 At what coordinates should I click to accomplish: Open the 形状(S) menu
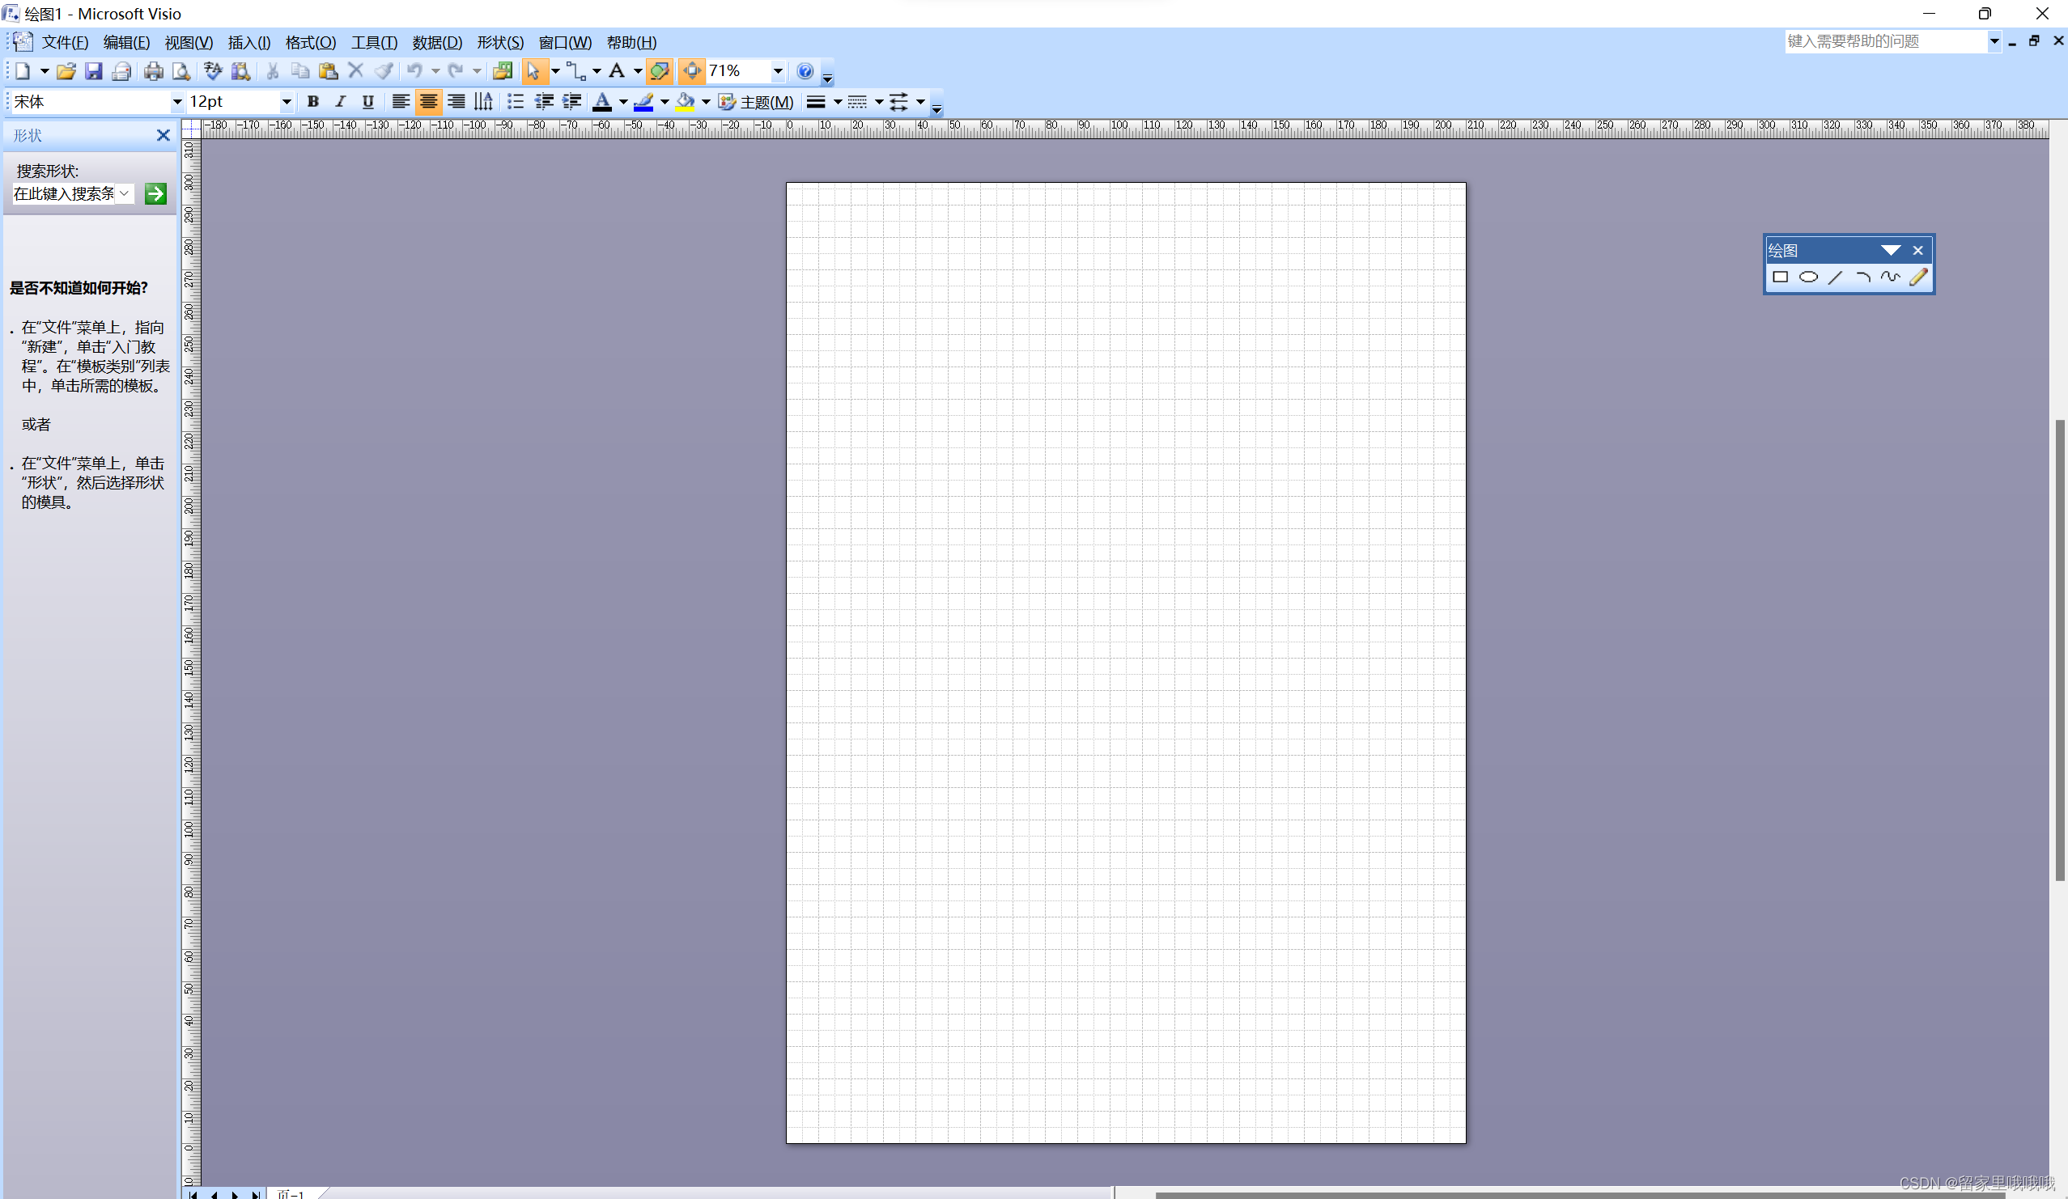coord(499,43)
